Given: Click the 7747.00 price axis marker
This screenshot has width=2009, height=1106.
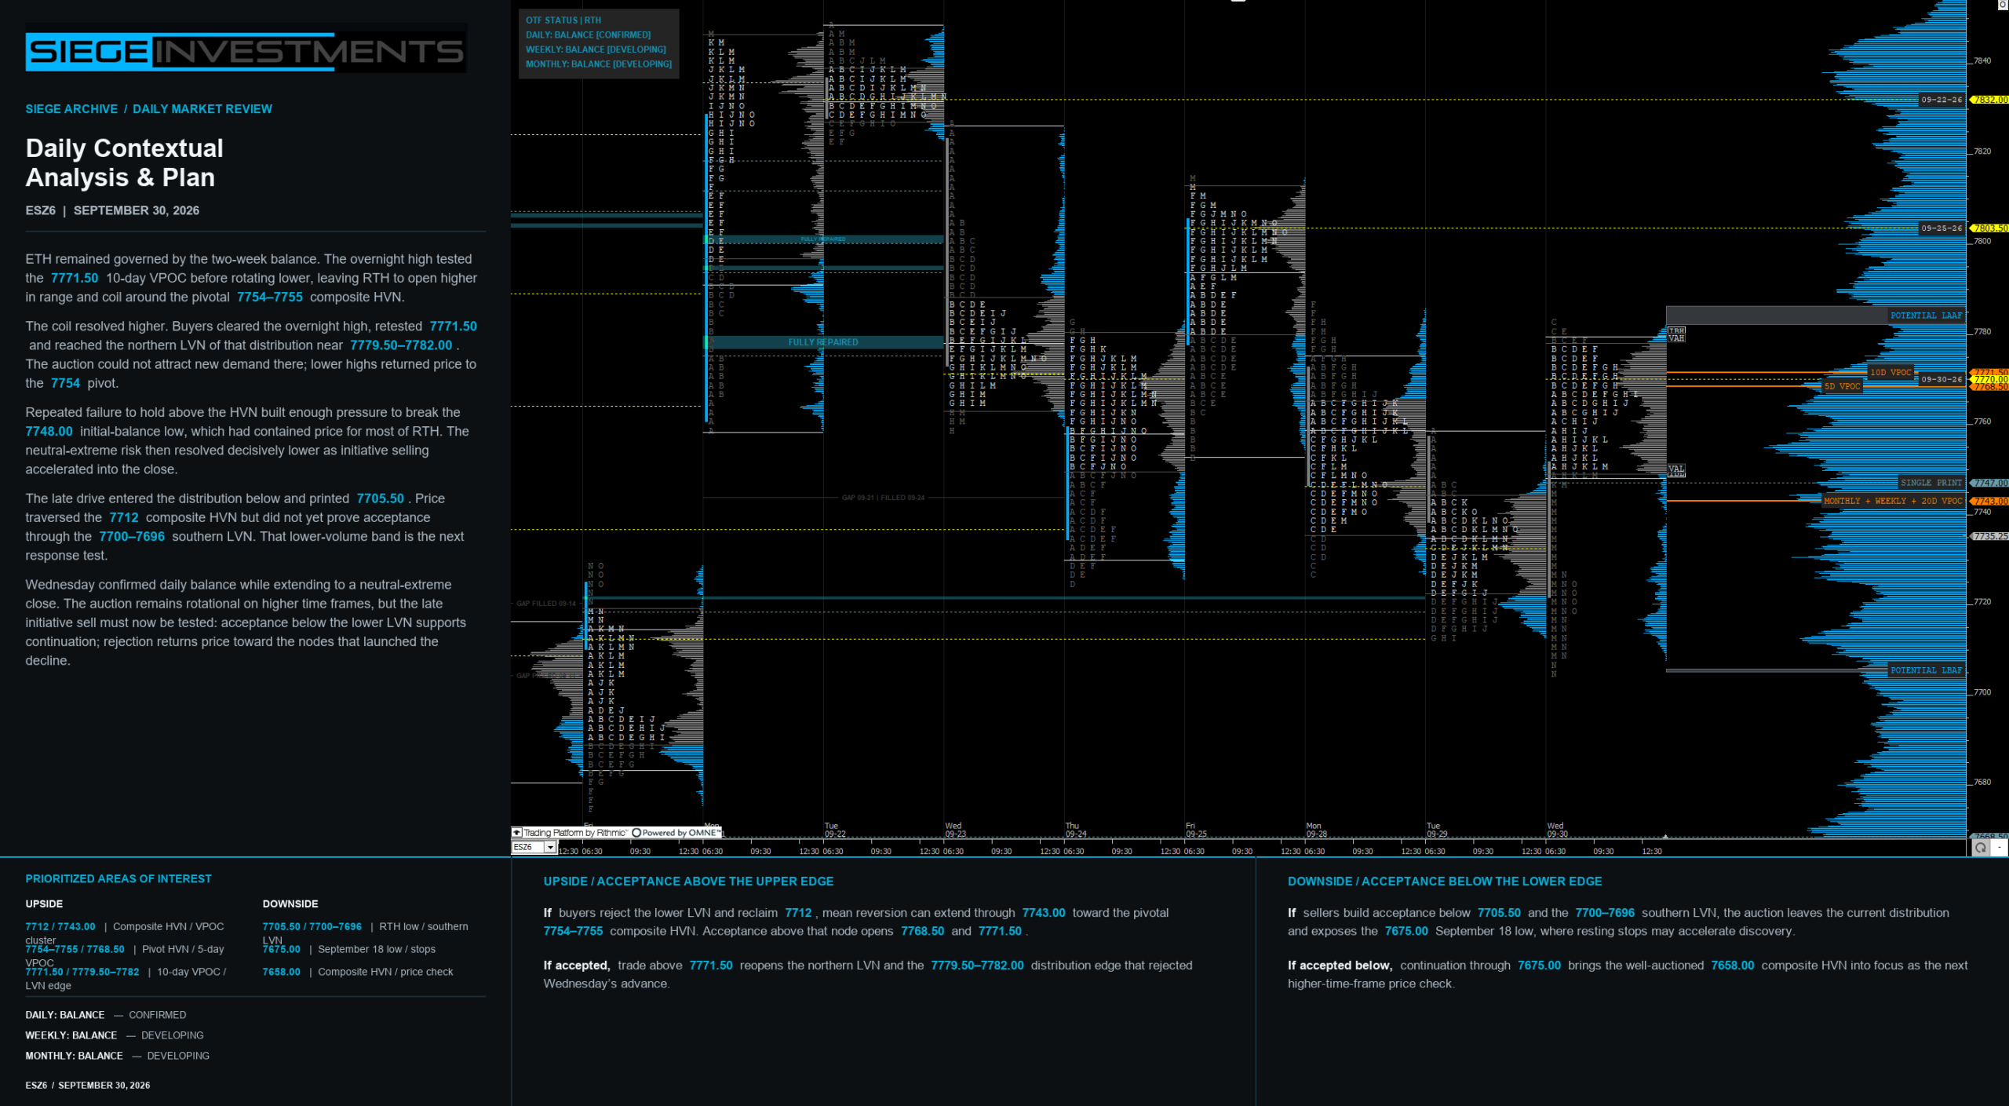Looking at the screenshot, I should (x=1990, y=483).
